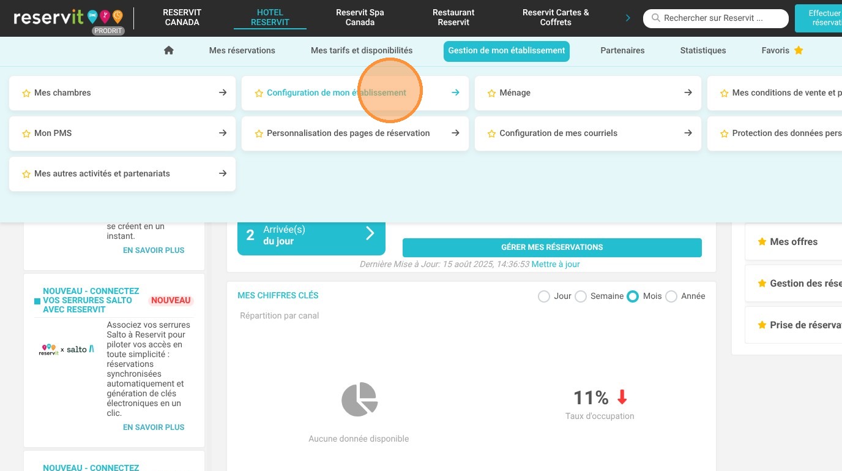The height and width of the screenshot is (471, 842).
Task: Switch to RESERVIT CANADA tab
Action: coord(182,17)
